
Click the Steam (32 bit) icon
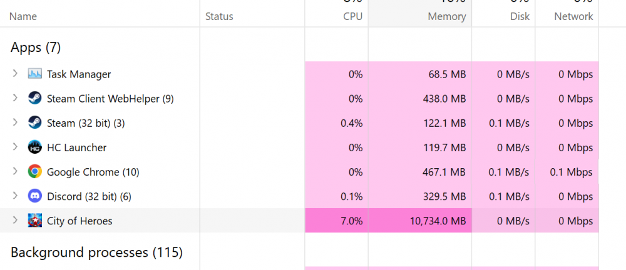click(x=35, y=123)
